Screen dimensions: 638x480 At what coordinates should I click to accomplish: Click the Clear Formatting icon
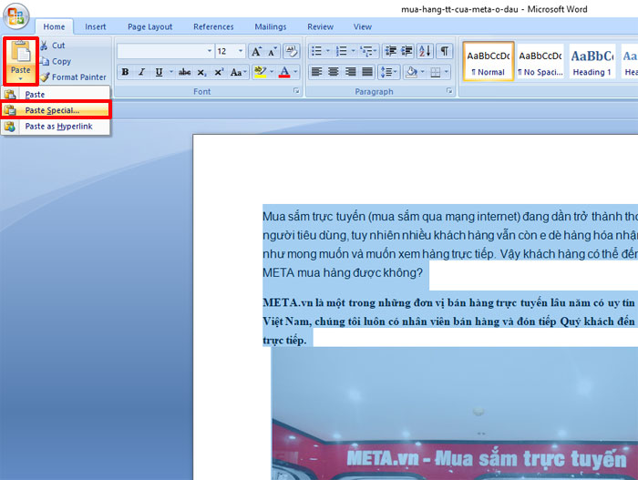[292, 52]
